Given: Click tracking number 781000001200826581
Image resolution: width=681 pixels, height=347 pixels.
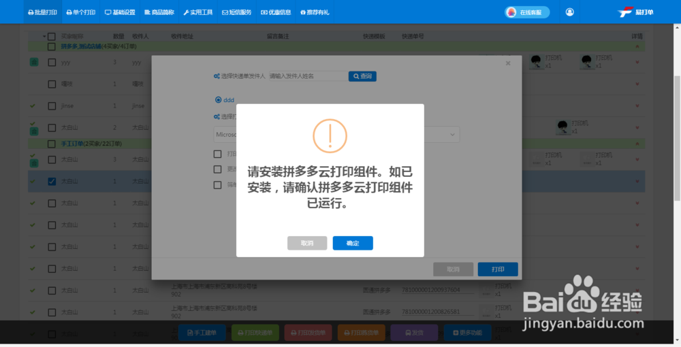Looking at the screenshot, I should [430, 312].
